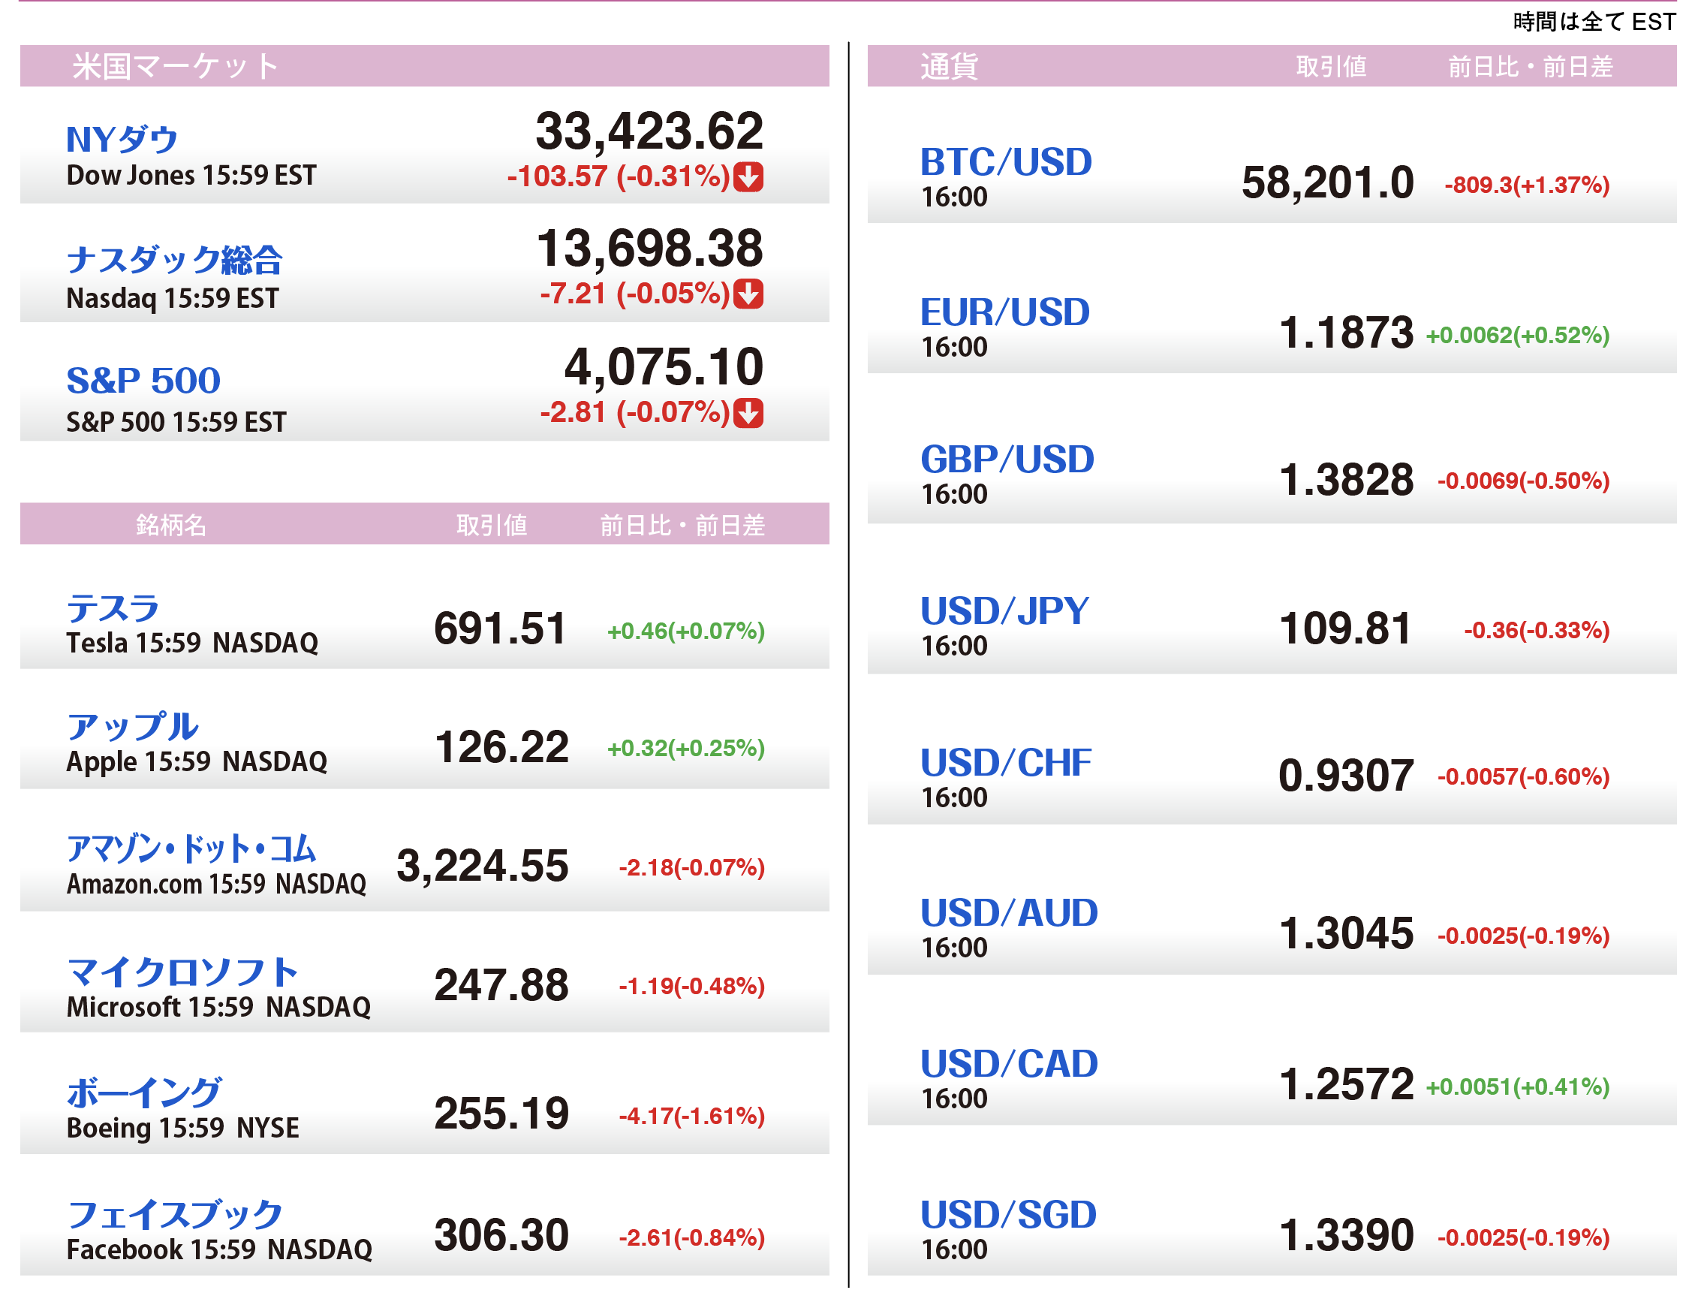
Task: Click the red down arrow beside Nasdaq change
Action: tap(747, 294)
